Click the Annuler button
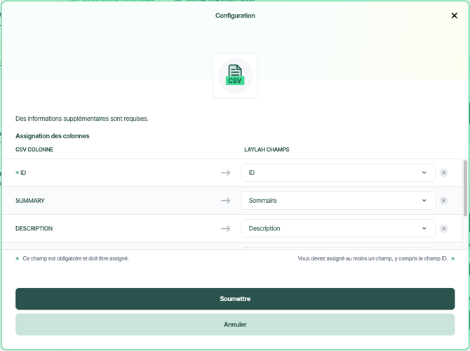470x351 pixels. 235,324
